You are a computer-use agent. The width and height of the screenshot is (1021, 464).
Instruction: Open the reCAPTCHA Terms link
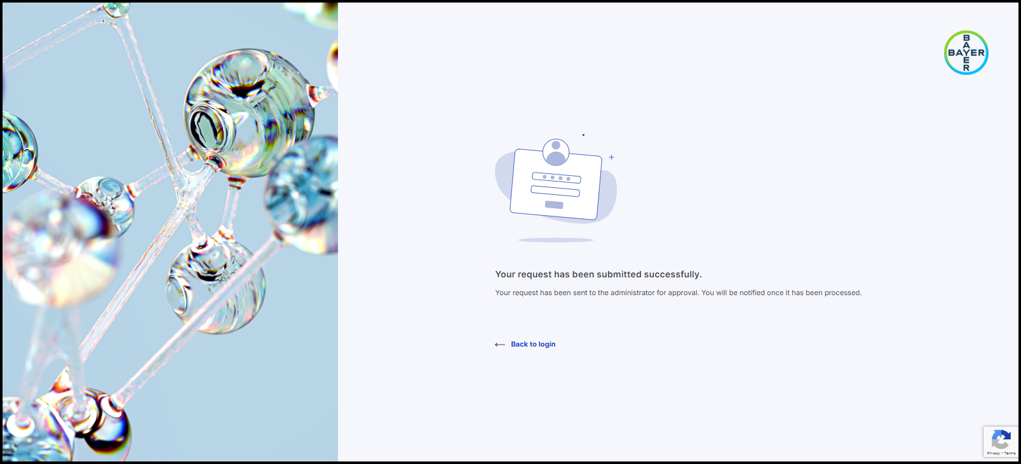click(1010, 453)
